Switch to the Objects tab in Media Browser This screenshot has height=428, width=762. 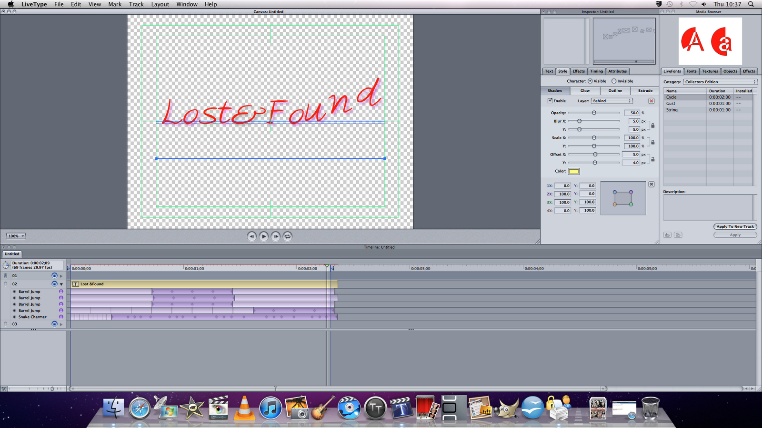pos(730,71)
